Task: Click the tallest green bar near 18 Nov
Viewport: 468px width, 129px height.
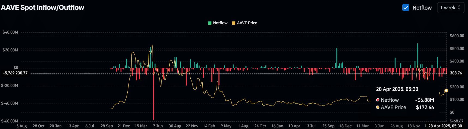Action: [418, 56]
